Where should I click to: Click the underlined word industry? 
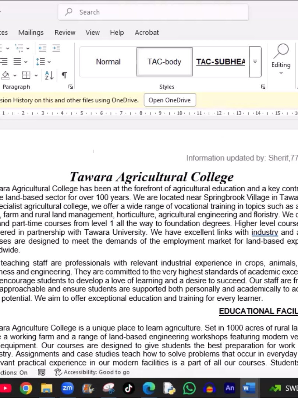(265, 232)
